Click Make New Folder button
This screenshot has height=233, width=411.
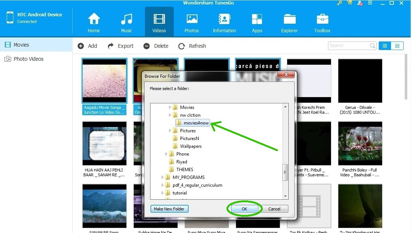pos(169,209)
